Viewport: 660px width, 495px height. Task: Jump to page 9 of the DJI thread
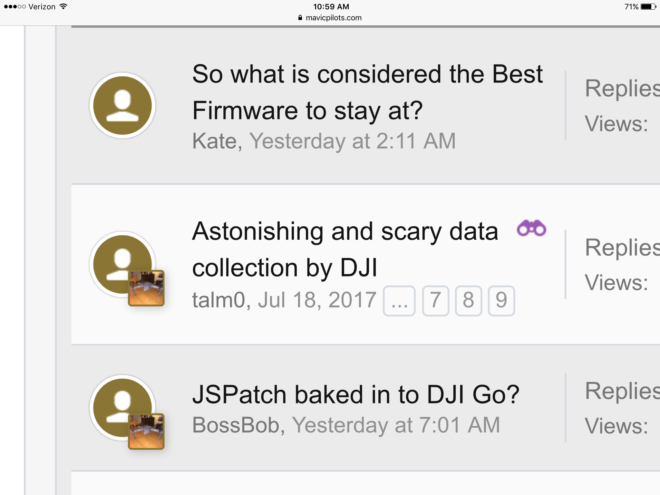click(501, 301)
